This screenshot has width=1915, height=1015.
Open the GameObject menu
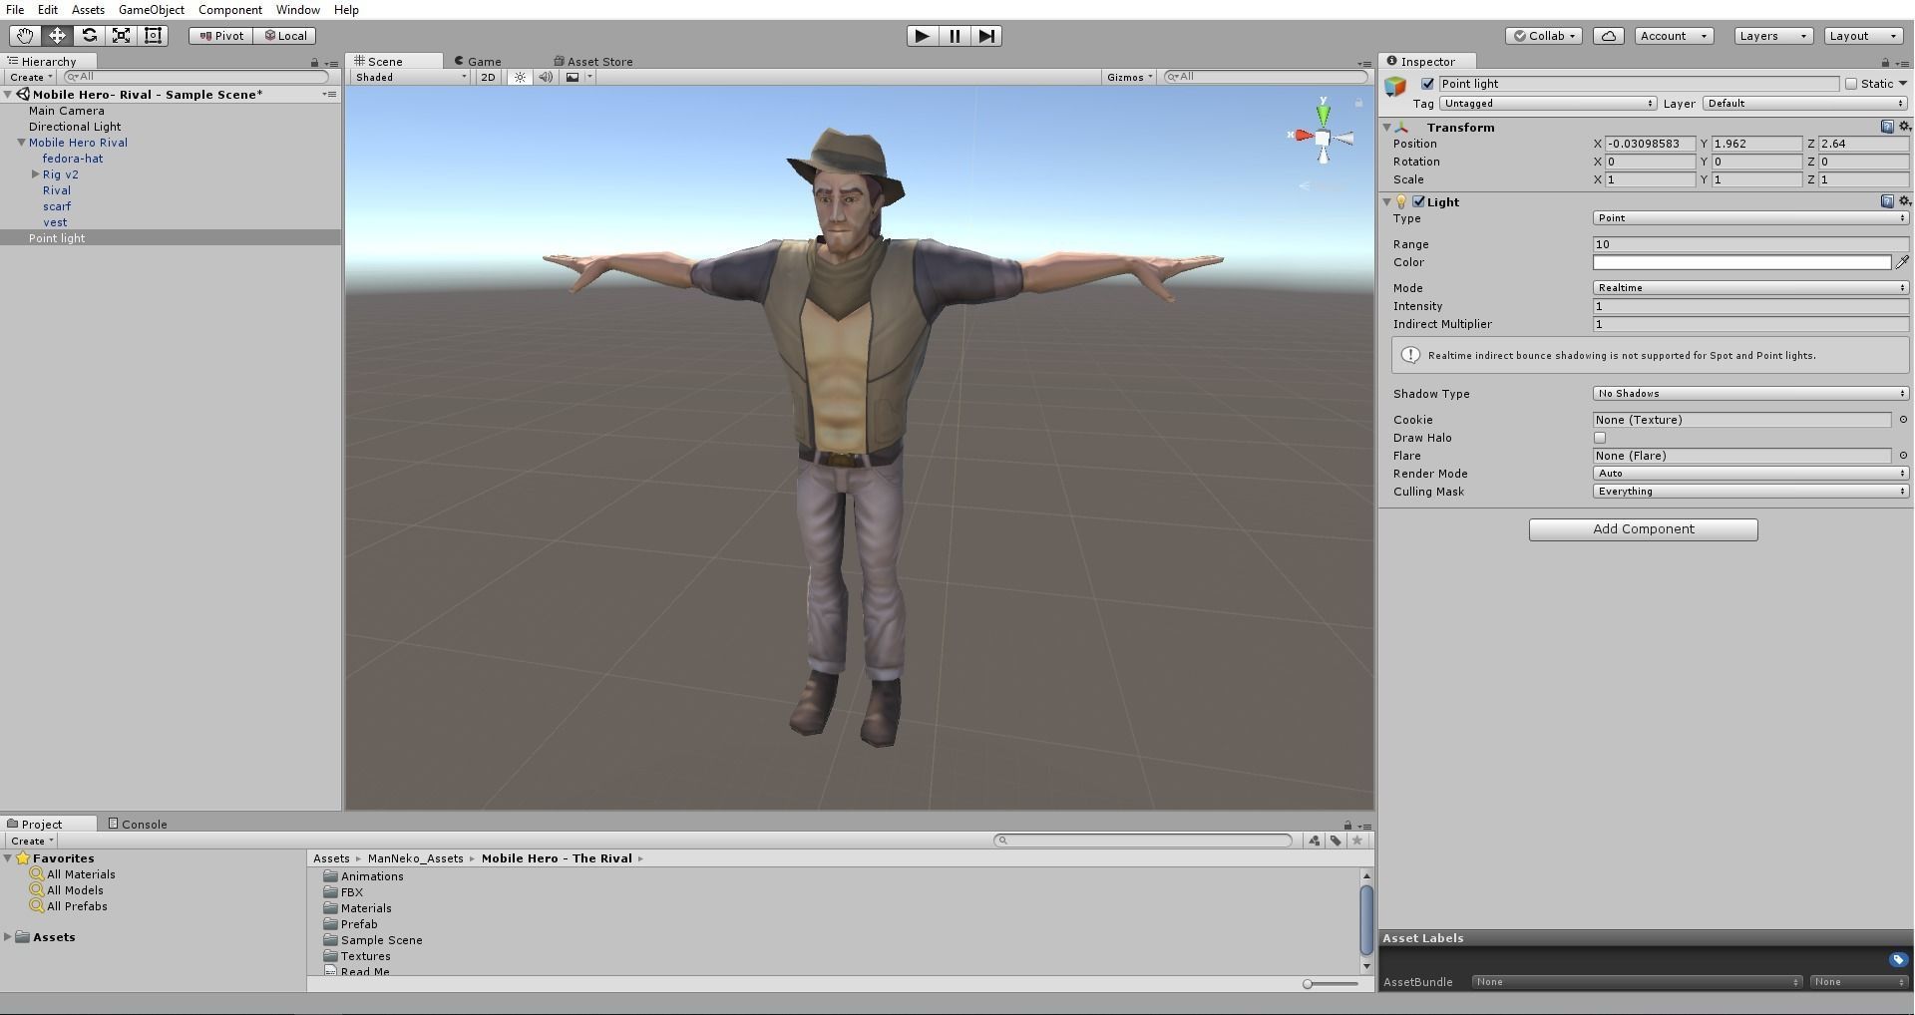[152, 10]
